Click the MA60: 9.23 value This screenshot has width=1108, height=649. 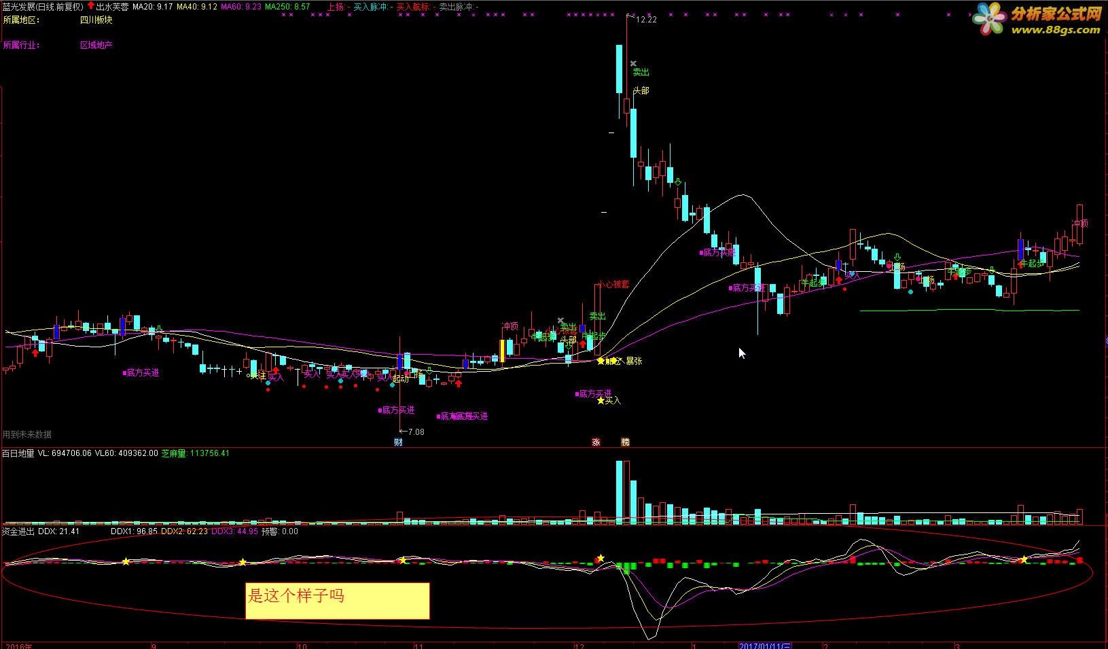(242, 7)
